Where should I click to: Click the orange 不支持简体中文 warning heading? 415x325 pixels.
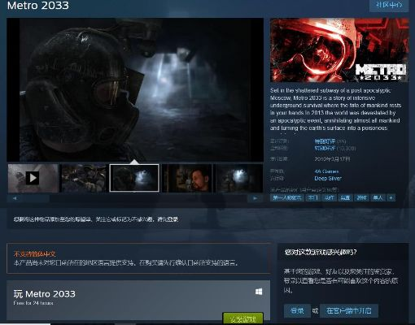point(35,253)
